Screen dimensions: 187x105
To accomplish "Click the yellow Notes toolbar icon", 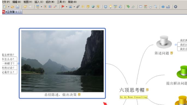I will pos(88,7).
